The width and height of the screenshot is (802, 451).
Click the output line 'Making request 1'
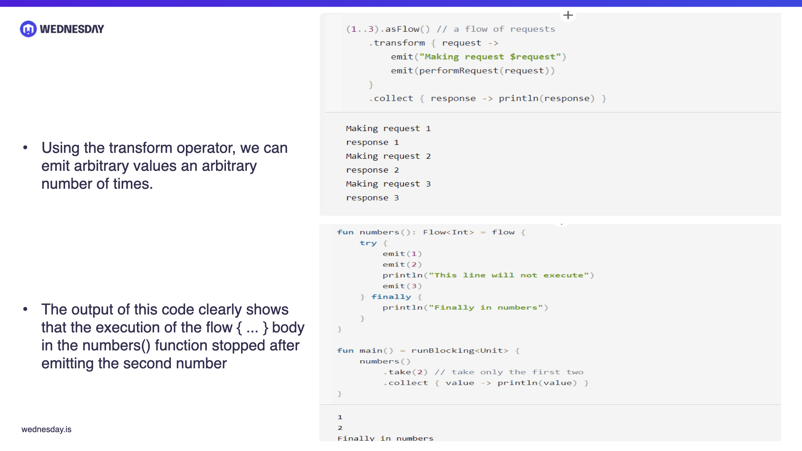click(x=388, y=129)
